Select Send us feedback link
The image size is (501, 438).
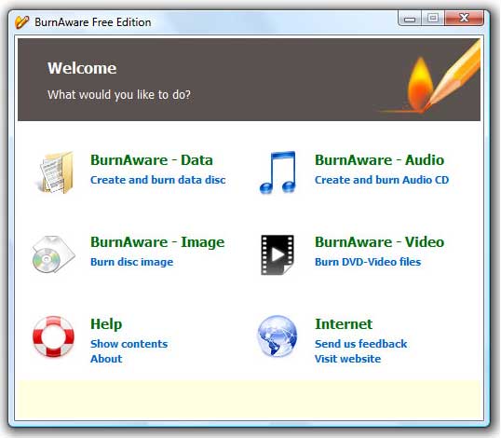(361, 344)
